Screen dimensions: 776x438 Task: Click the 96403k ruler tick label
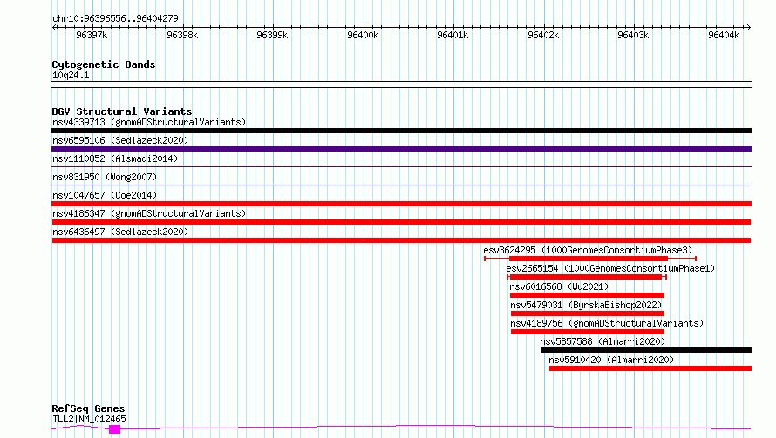[634, 35]
